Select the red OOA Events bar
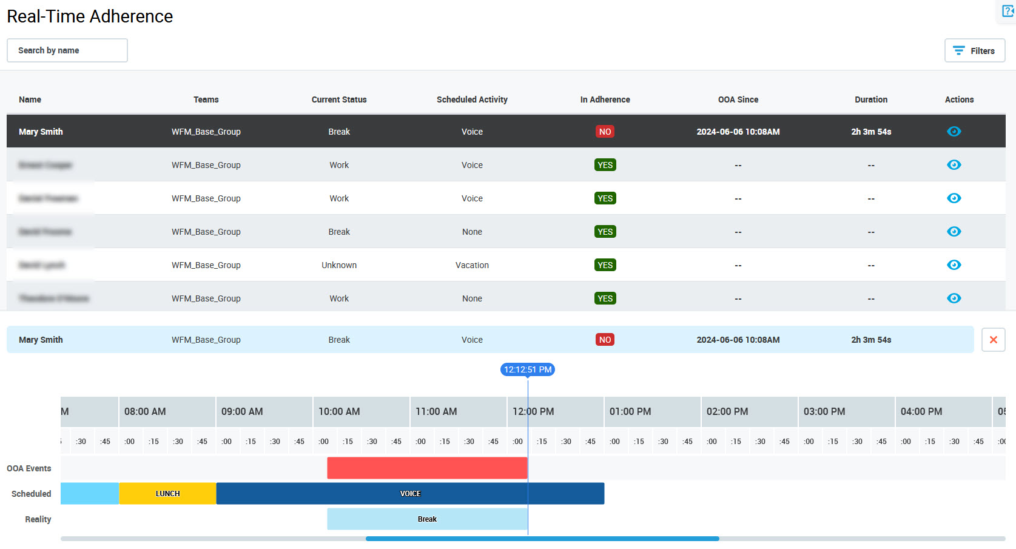Viewport: 1016px width, 549px height. point(426,468)
